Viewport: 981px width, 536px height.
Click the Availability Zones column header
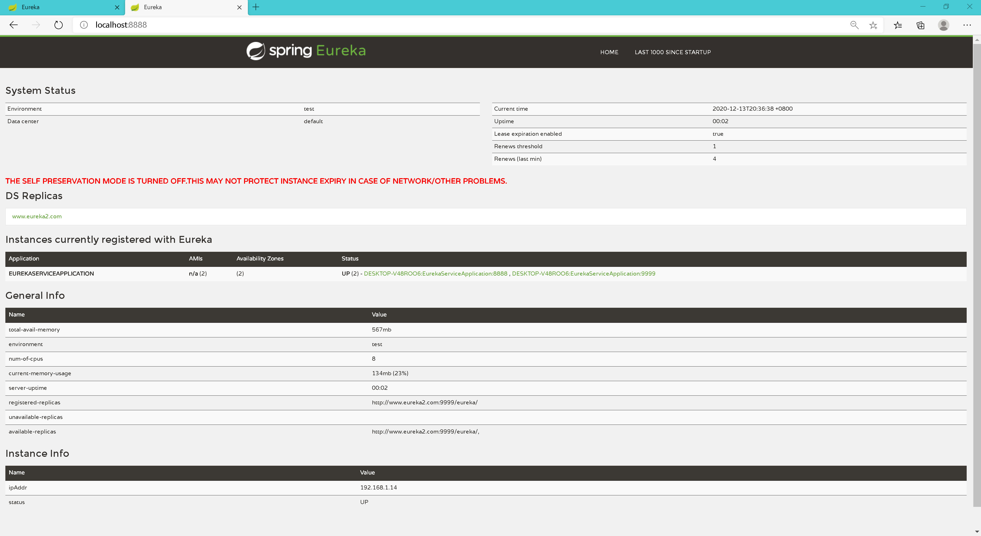pyautogui.click(x=260, y=259)
